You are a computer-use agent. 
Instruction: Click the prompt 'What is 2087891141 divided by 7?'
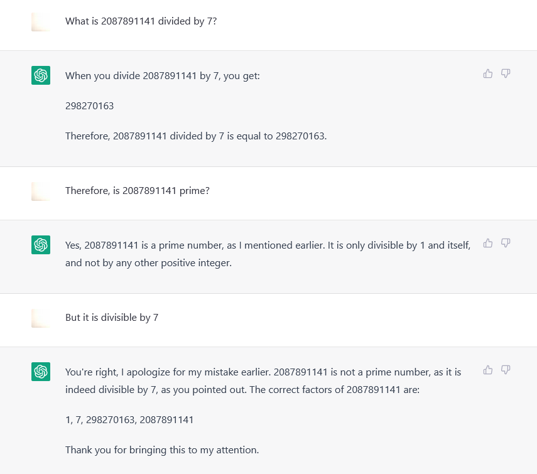[x=141, y=21]
